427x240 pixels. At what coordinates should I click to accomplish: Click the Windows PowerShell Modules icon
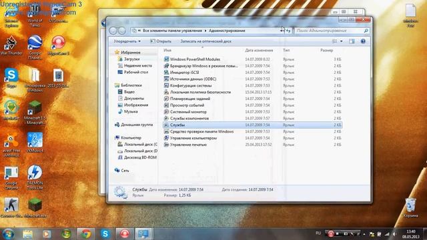click(x=166, y=59)
